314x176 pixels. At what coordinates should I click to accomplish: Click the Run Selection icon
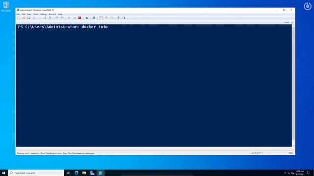pos(74,18)
